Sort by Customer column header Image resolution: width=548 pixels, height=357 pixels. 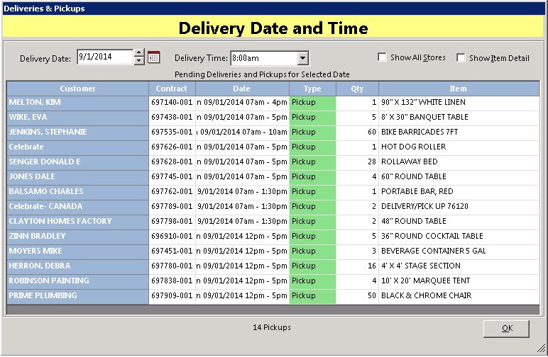tap(77, 89)
